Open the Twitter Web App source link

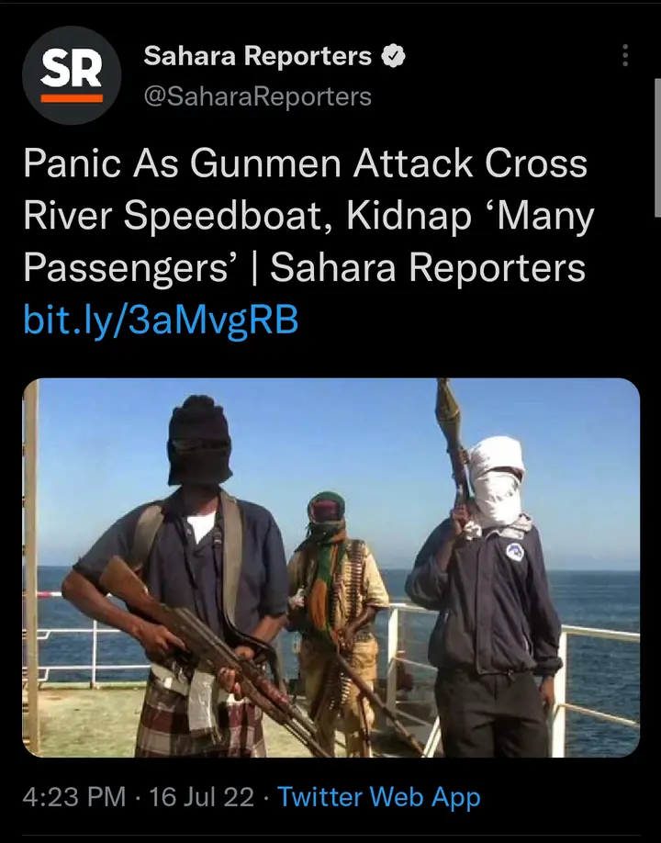pos(379,797)
